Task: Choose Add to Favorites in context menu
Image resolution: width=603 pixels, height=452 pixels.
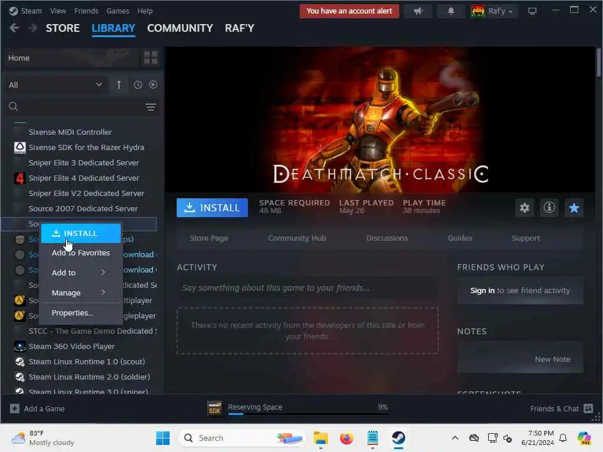Action: click(x=81, y=253)
